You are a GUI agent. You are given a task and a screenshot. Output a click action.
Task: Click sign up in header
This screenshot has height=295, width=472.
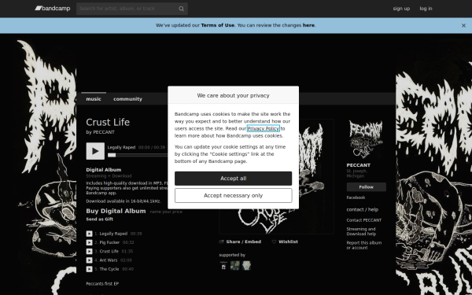401,9
